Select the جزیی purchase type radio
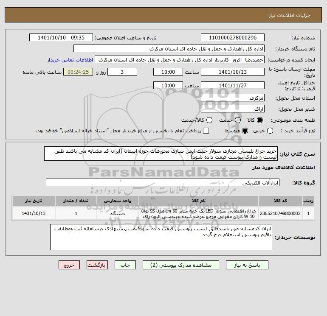The image size is (327, 316). tap(270, 131)
